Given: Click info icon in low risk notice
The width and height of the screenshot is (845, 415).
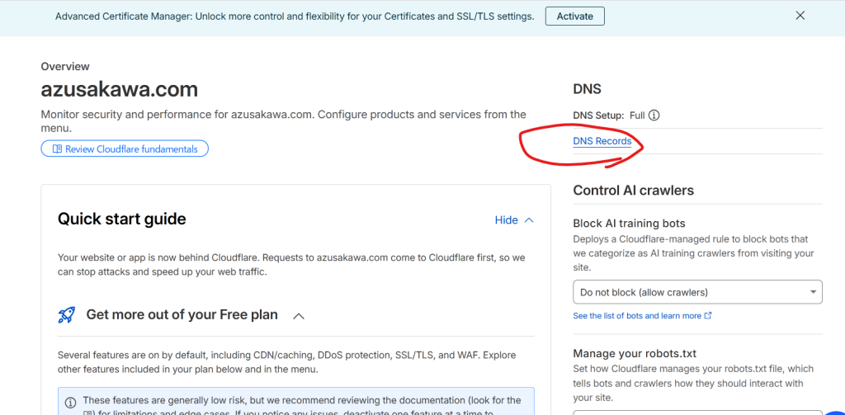Looking at the screenshot, I should tap(70, 400).
